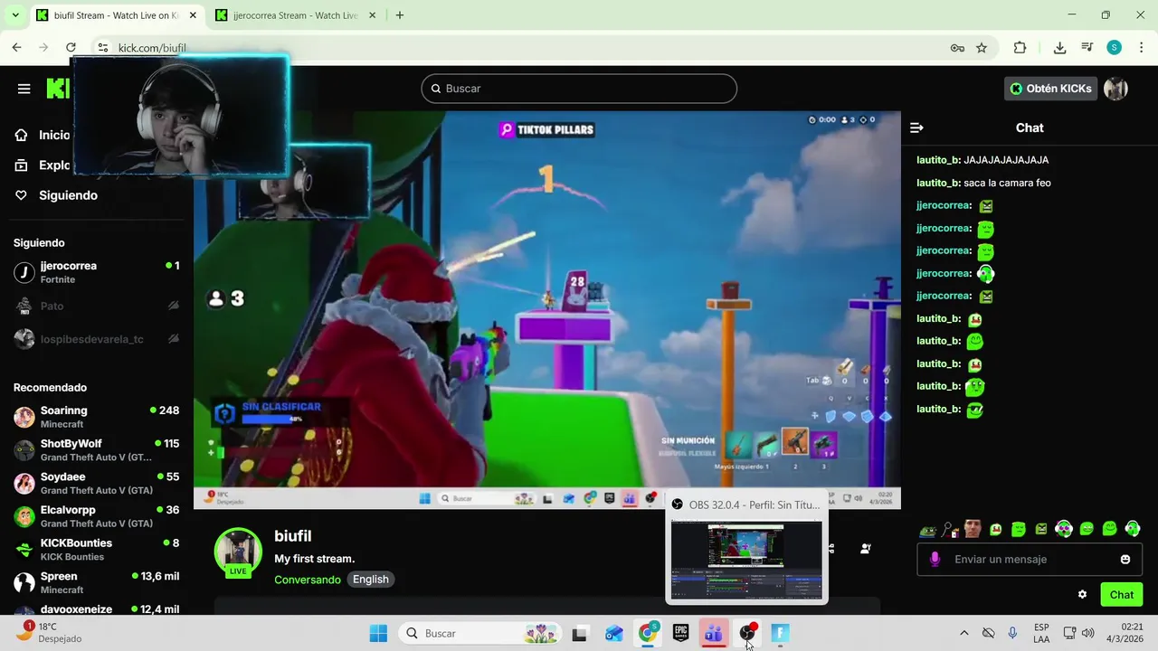Click the English language tag

[371, 580]
